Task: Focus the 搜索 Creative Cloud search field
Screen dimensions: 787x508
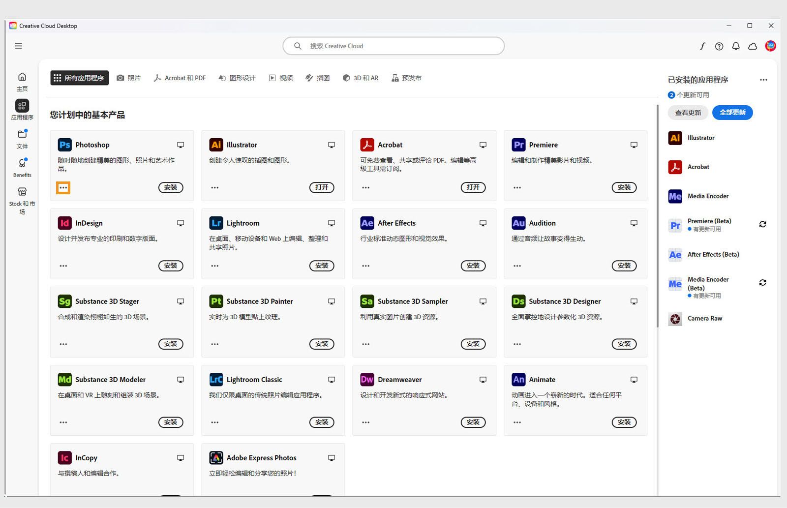Action: click(393, 46)
